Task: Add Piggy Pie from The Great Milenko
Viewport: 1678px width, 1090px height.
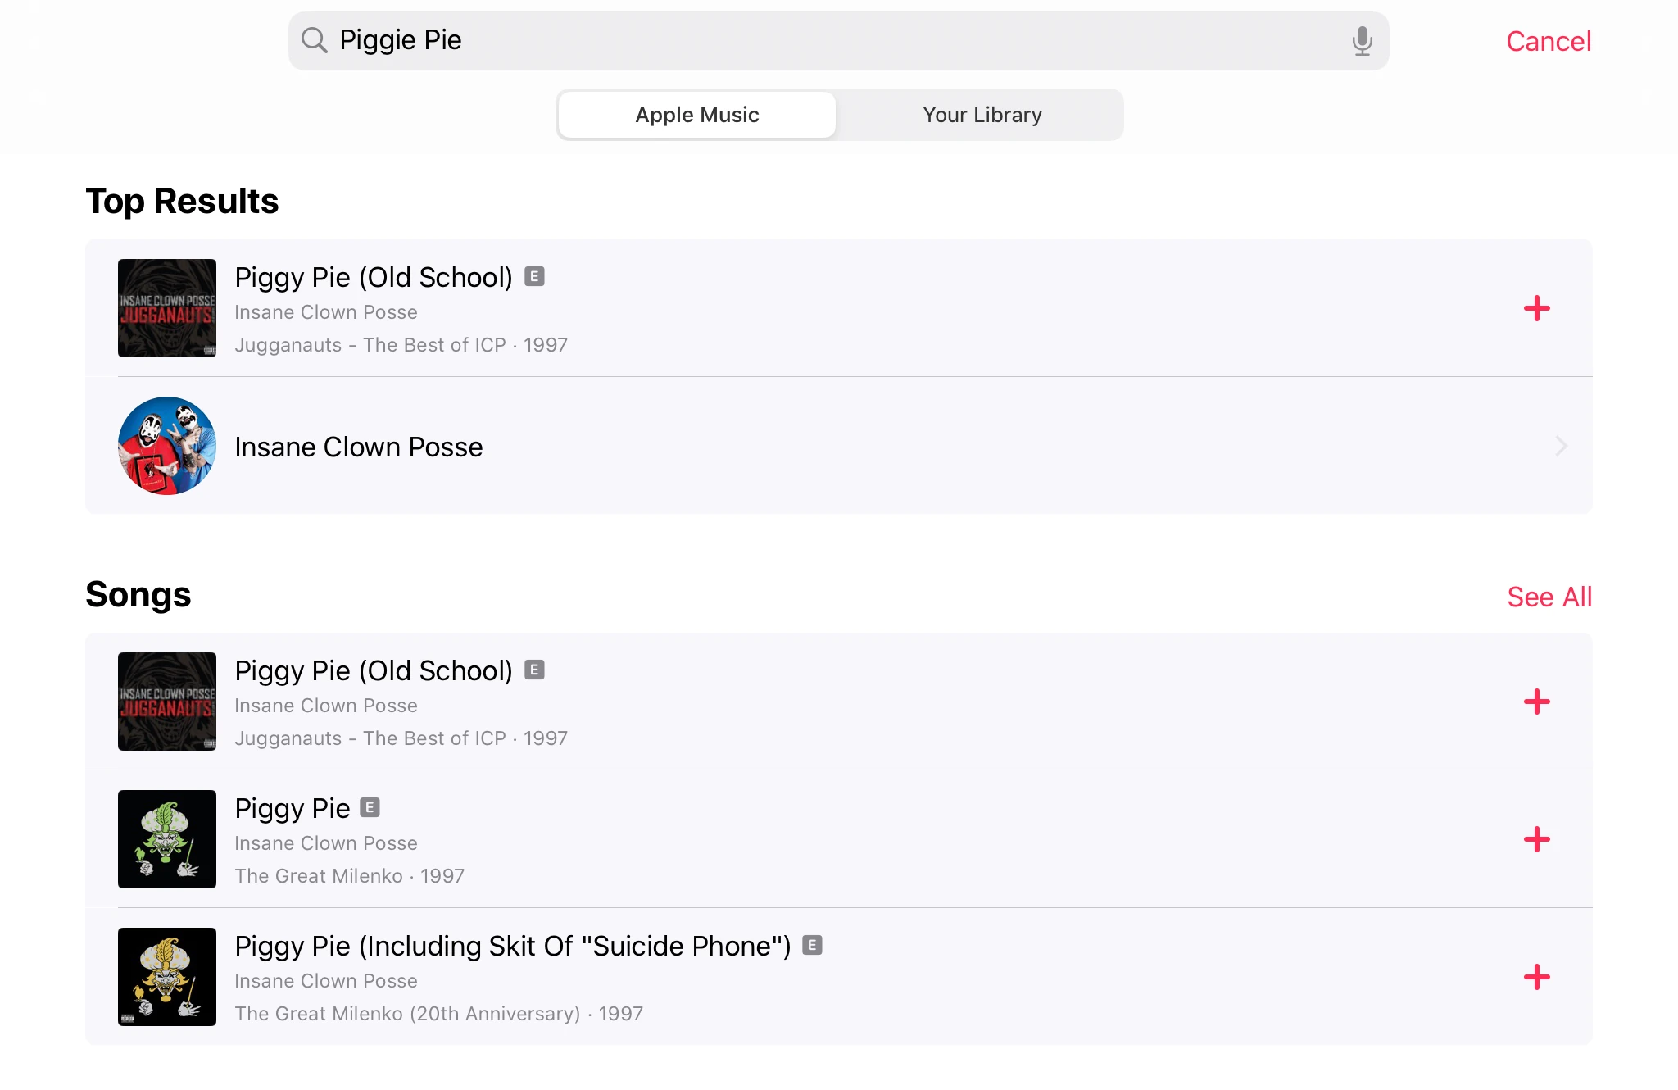Action: (x=1536, y=839)
